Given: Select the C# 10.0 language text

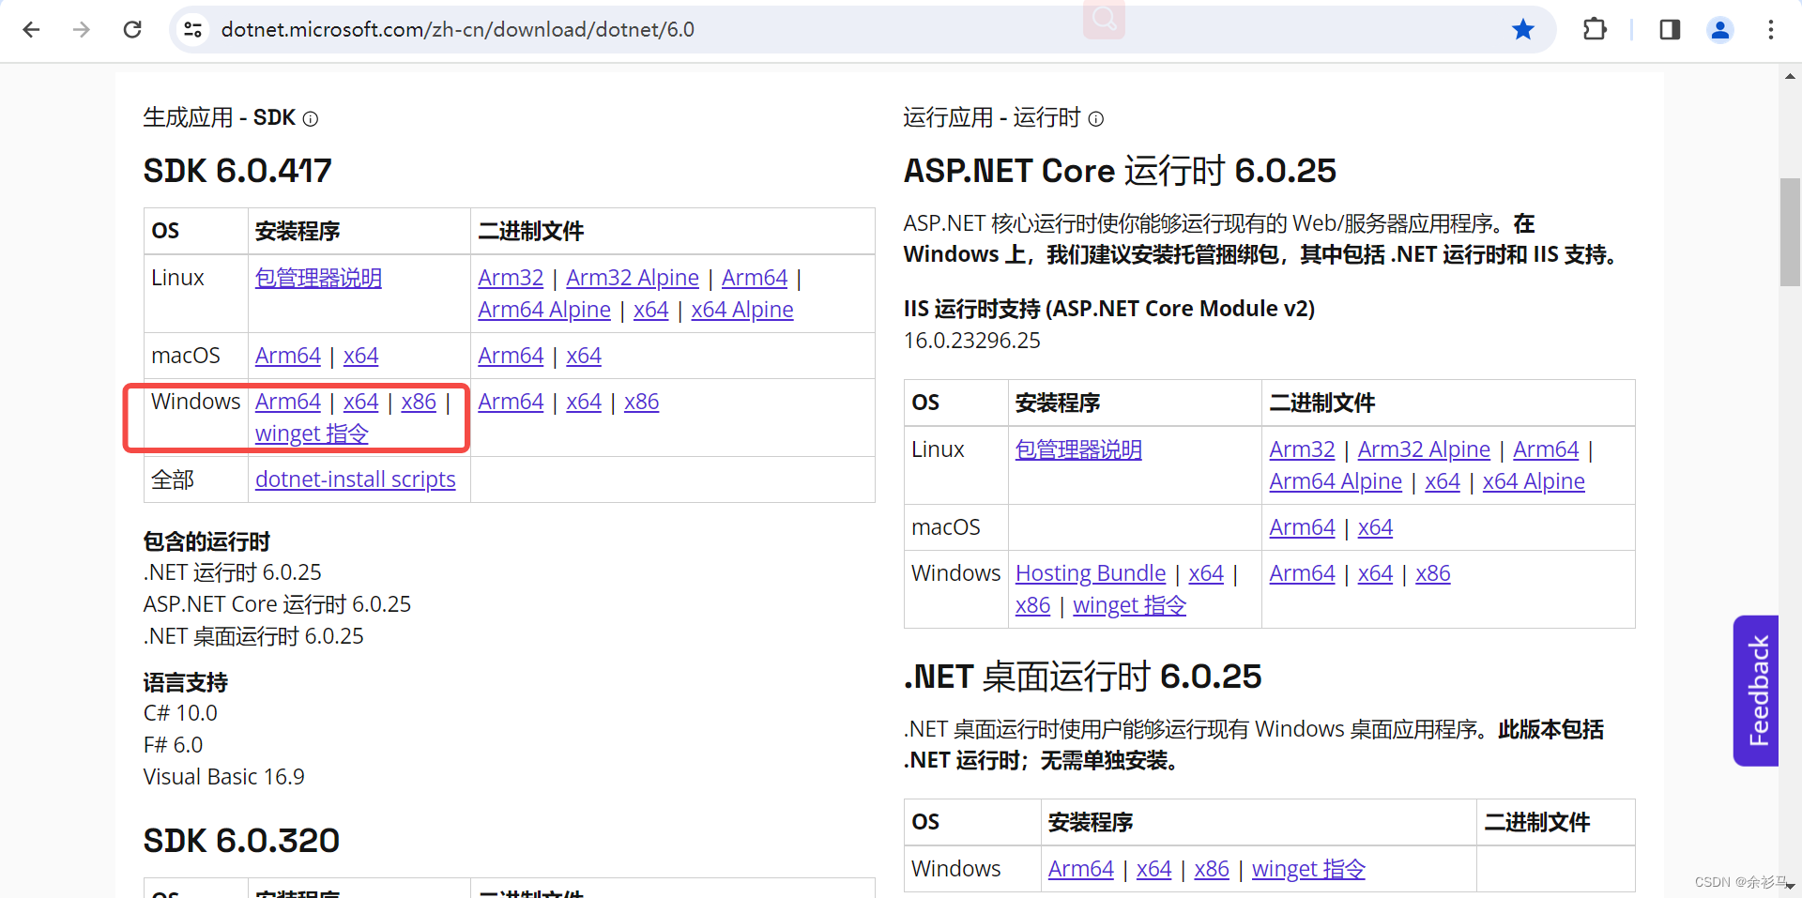Looking at the screenshot, I should click(x=180, y=713).
